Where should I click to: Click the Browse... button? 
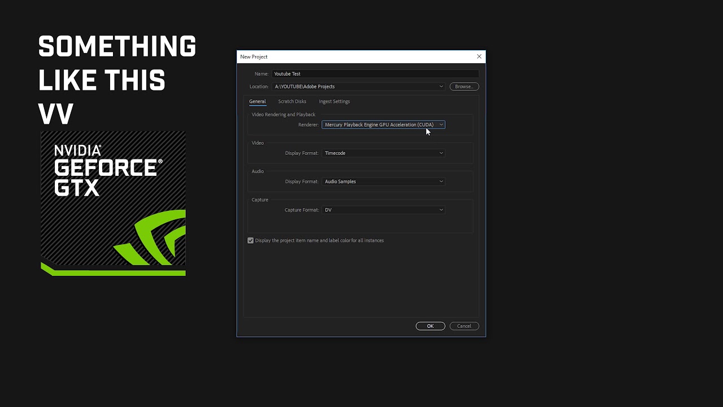click(x=464, y=86)
